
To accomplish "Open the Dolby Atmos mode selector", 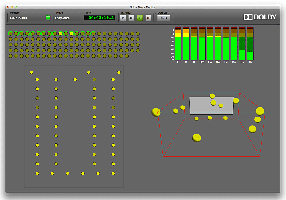I will click(67, 18).
